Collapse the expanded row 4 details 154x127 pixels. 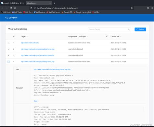[x=8, y=62]
